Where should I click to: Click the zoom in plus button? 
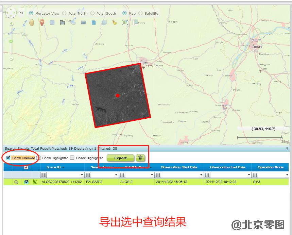click(x=11, y=24)
